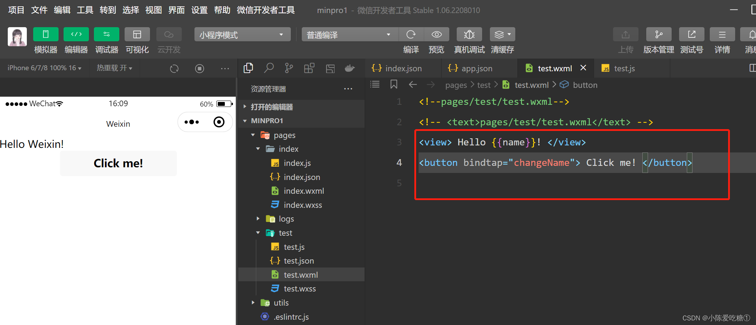The image size is (756, 325).
Task: Open the 设置 menu
Action: (x=199, y=10)
